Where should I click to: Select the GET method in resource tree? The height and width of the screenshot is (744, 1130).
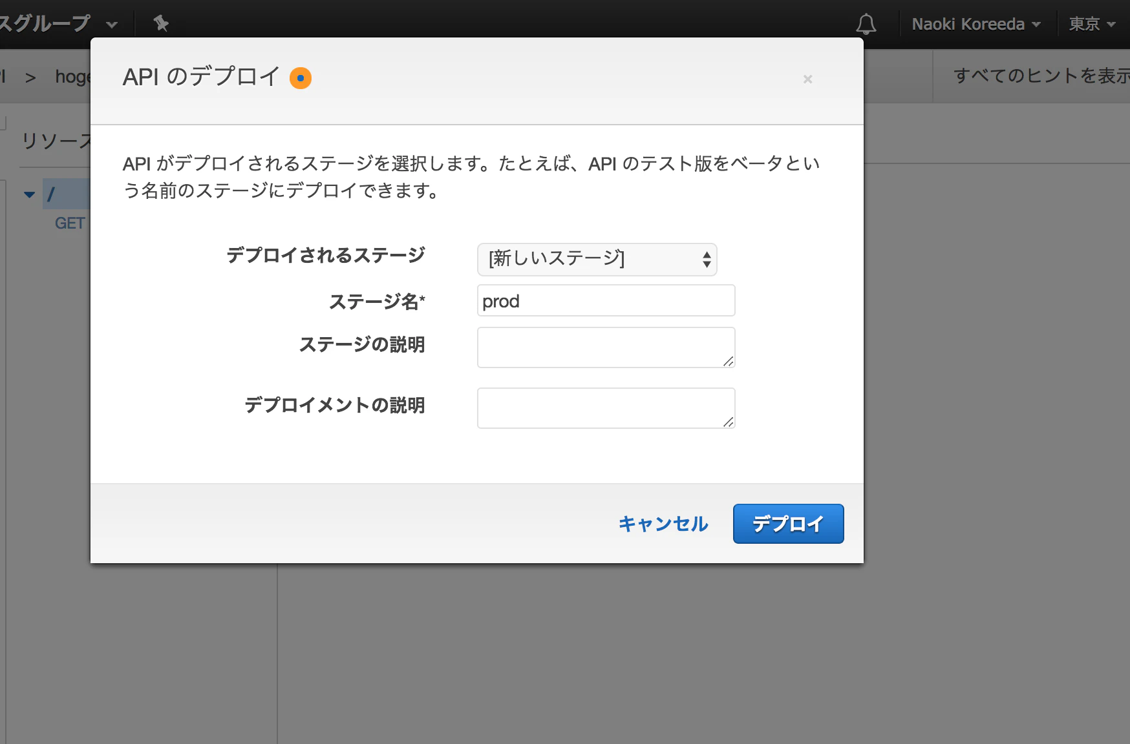point(70,223)
